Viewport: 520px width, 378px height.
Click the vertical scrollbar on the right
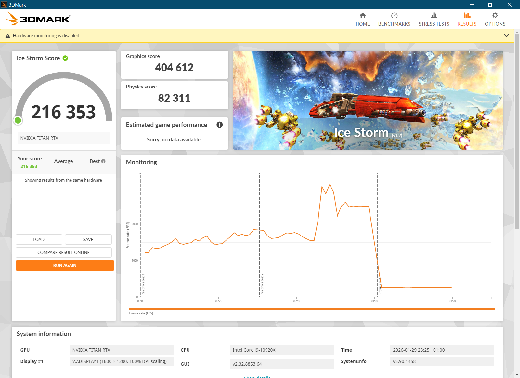pos(517,130)
